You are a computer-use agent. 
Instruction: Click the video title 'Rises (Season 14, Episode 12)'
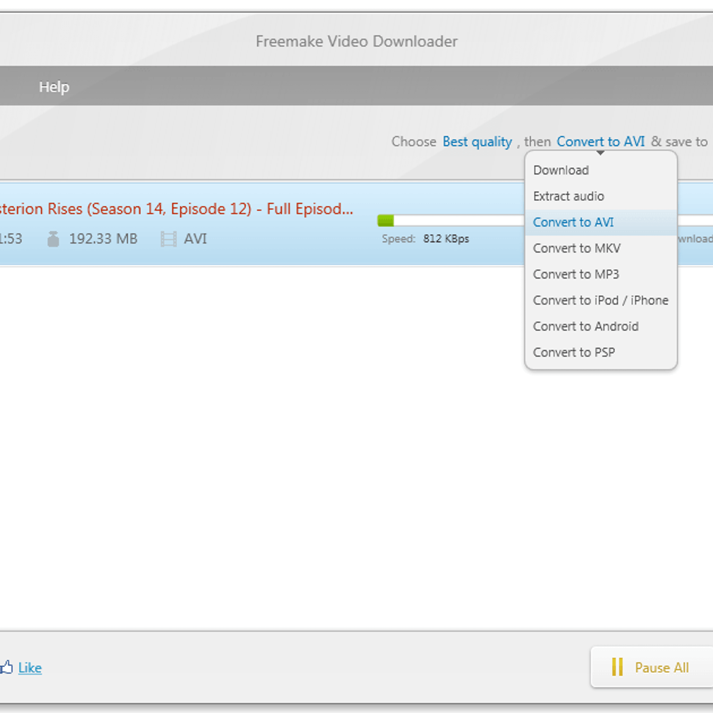pyautogui.click(x=150, y=209)
